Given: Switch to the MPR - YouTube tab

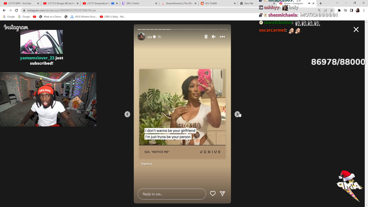Looking at the screenshot, I should [20, 3].
